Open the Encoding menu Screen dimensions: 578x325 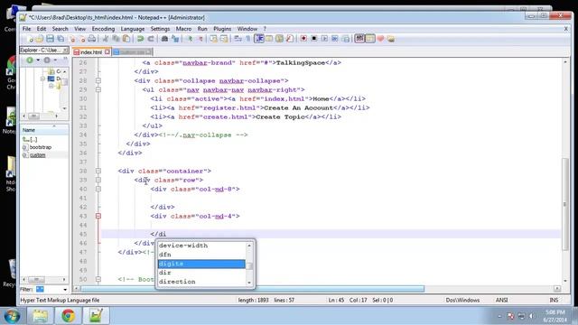click(x=103, y=29)
